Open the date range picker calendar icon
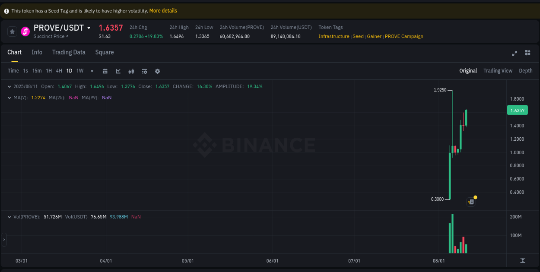The height and width of the screenshot is (272, 540). pyautogui.click(x=105, y=71)
